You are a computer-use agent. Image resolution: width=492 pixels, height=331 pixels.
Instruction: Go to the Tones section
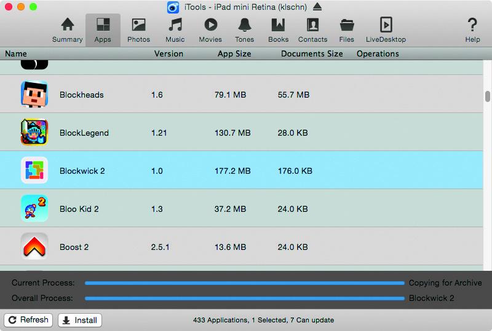[x=244, y=31]
